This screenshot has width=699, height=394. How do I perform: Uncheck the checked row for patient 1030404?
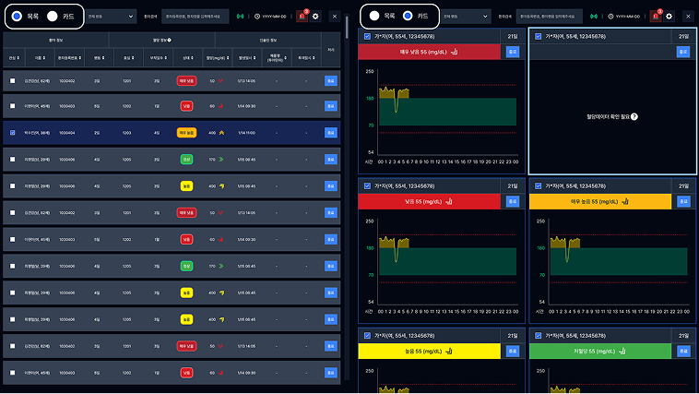[x=12, y=133]
